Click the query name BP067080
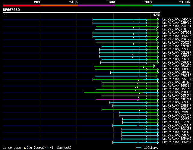This screenshot has height=150, width=193. tap(11, 10)
